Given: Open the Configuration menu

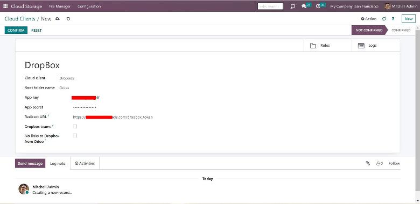Looking at the screenshot, I should [x=89, y=6].
